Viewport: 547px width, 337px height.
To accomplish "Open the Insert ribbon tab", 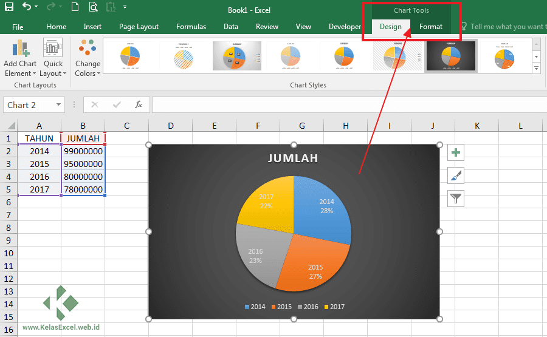I will click(92, 27).
